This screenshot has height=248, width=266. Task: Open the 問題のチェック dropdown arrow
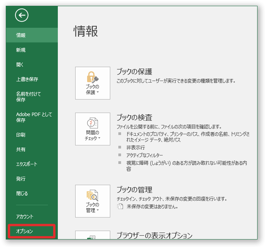point(99,138)
